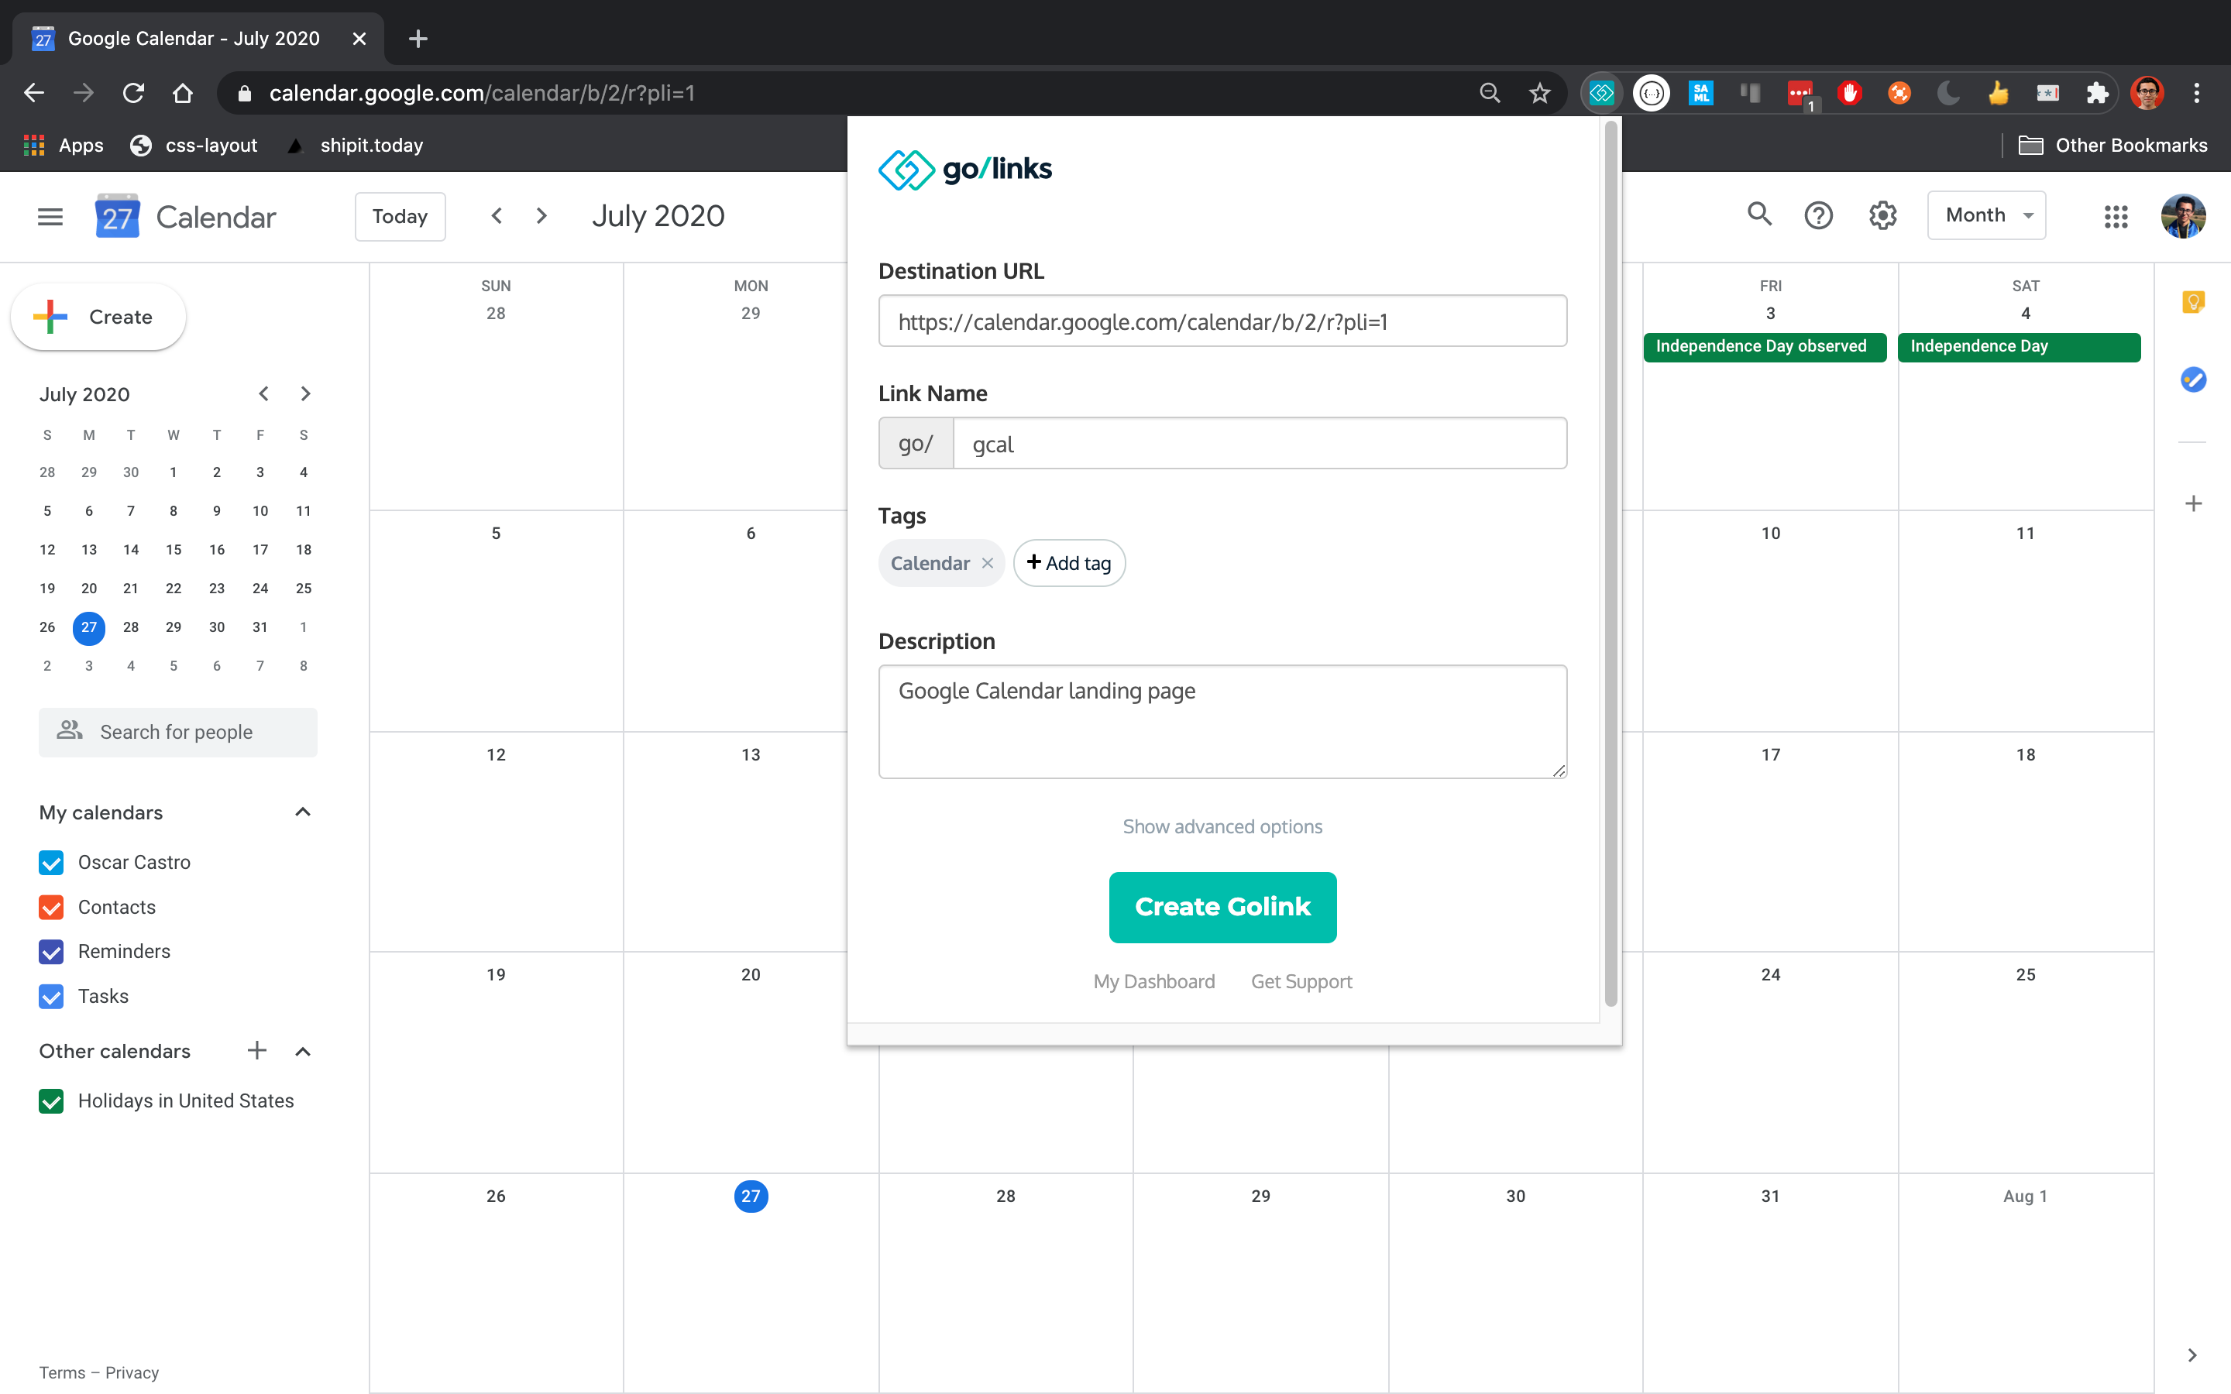2231x1394 pixels.
Task: Open the Google apps grid launcher
Action: click(x=2116, y=217)
